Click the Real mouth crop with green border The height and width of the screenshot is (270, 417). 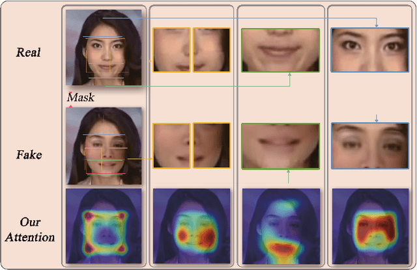point(280,49)
